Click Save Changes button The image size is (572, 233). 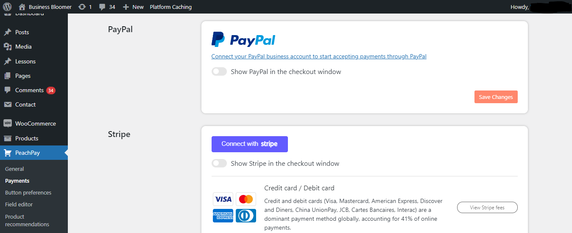(496, 97)
